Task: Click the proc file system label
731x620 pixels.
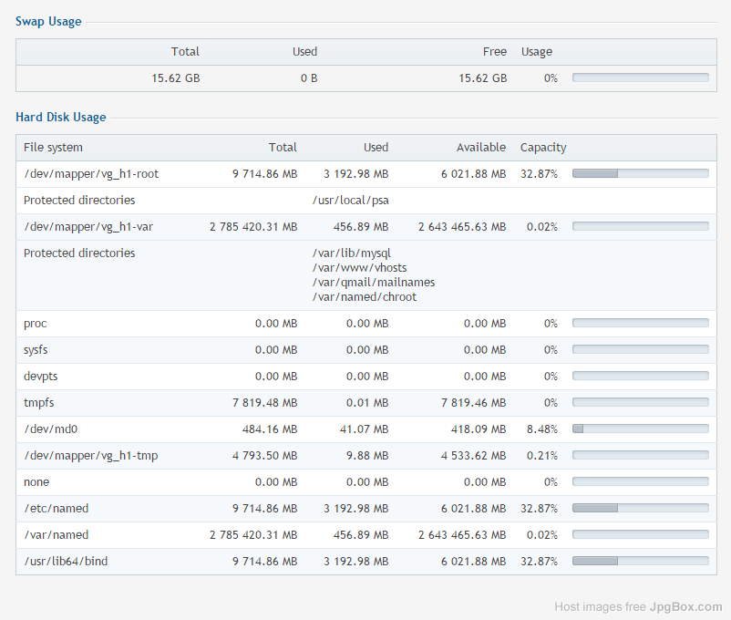Action: tap(36, 324)
